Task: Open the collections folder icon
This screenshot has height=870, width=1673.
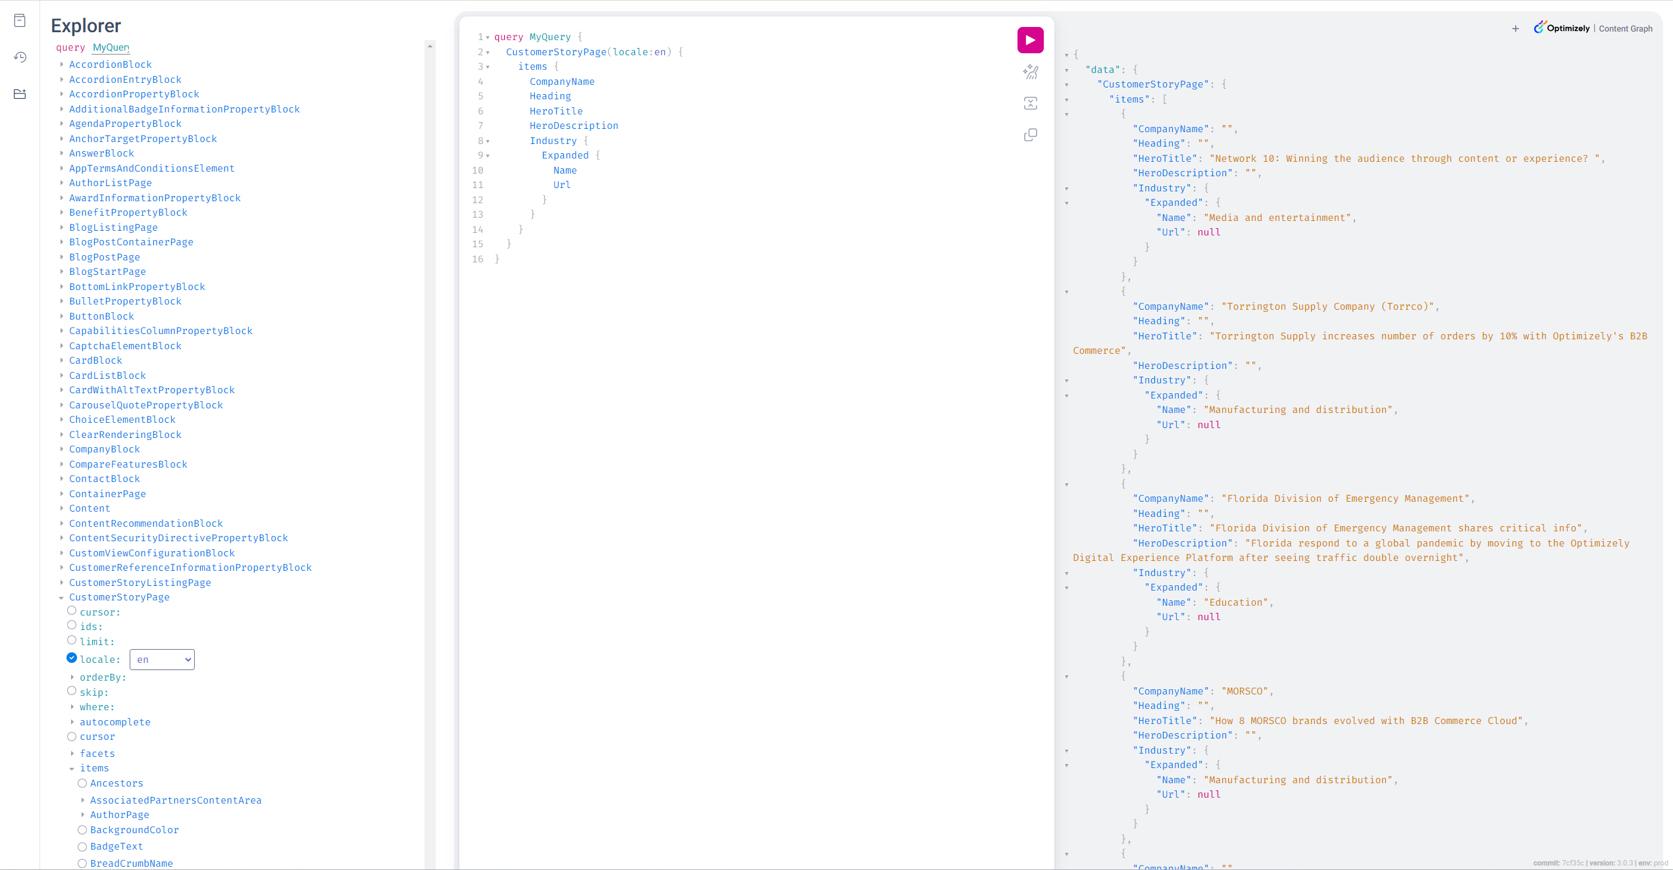Action: pos(20,94)
